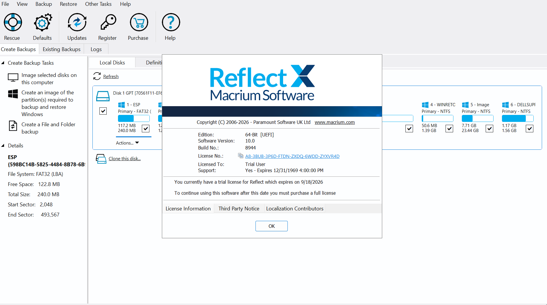Click the license number link
Viewport: 547px width, 305px height.
point(292,156)
